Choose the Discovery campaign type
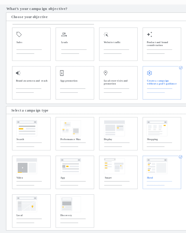The height and width of the screenshot is (233, 186). tap(71, 204)
